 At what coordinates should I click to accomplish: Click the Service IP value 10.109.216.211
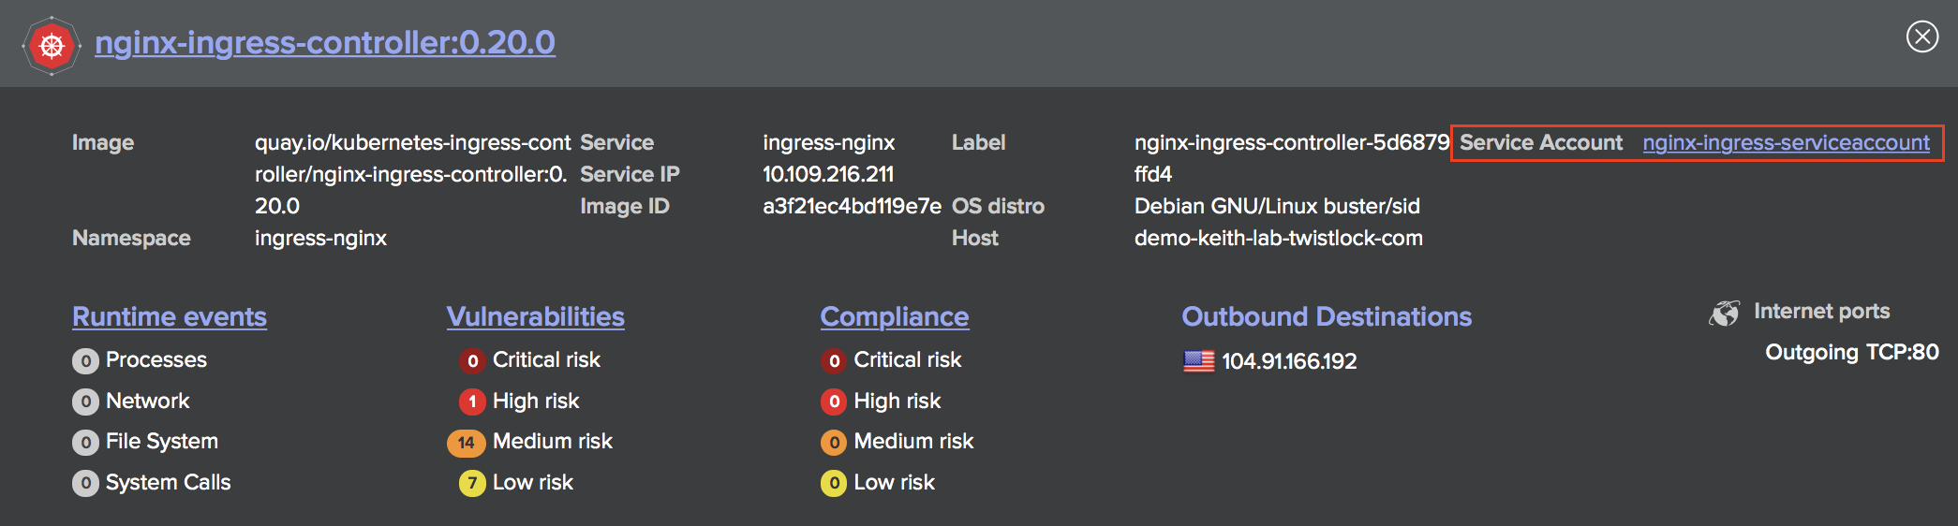[828, 174]
